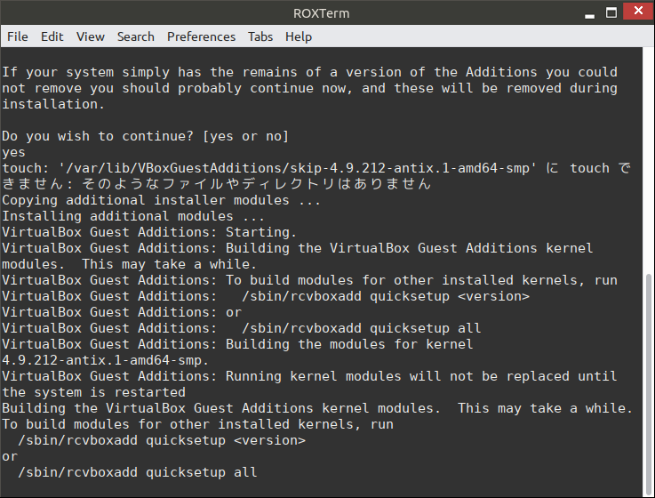This screenshot has height=498, width=655.
Task: Click the 'installation.' text line
Action: click(x=53, y=104)
